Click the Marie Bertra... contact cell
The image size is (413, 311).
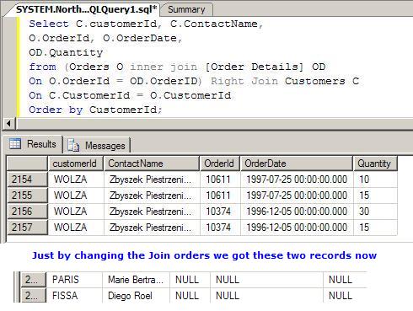pos(136,280)
